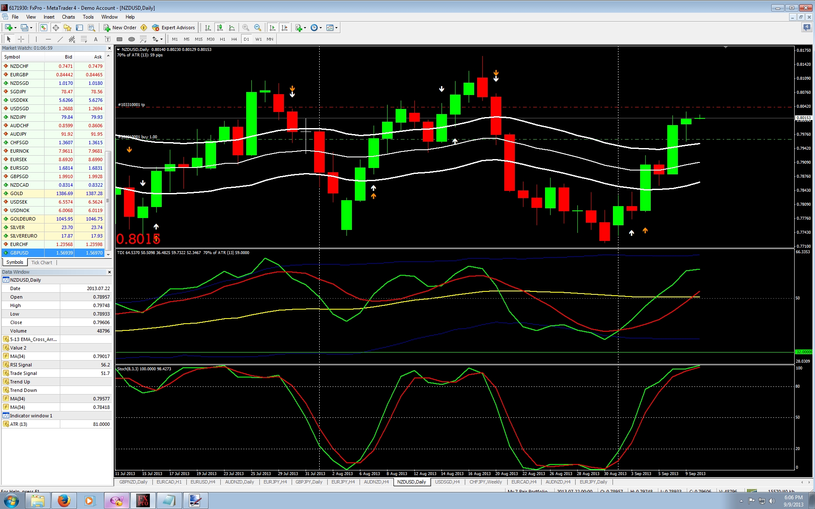
Task: Toggle the Market Watch window icon
Action: (43, 28)
